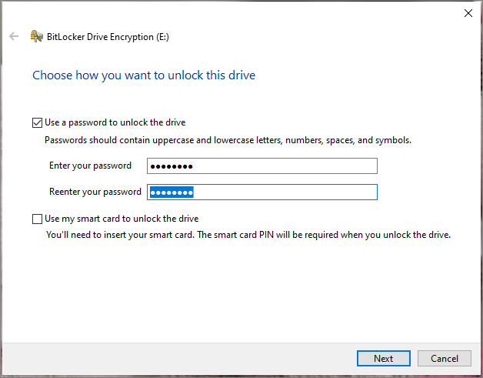Viewport: 483px width, 378px height.
Task: Proceed with the Next button
Action: tap(384, 358)
